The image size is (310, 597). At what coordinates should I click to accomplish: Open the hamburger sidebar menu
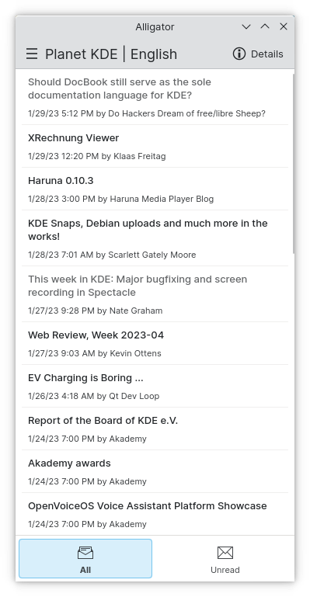click(x=32, y=54)
